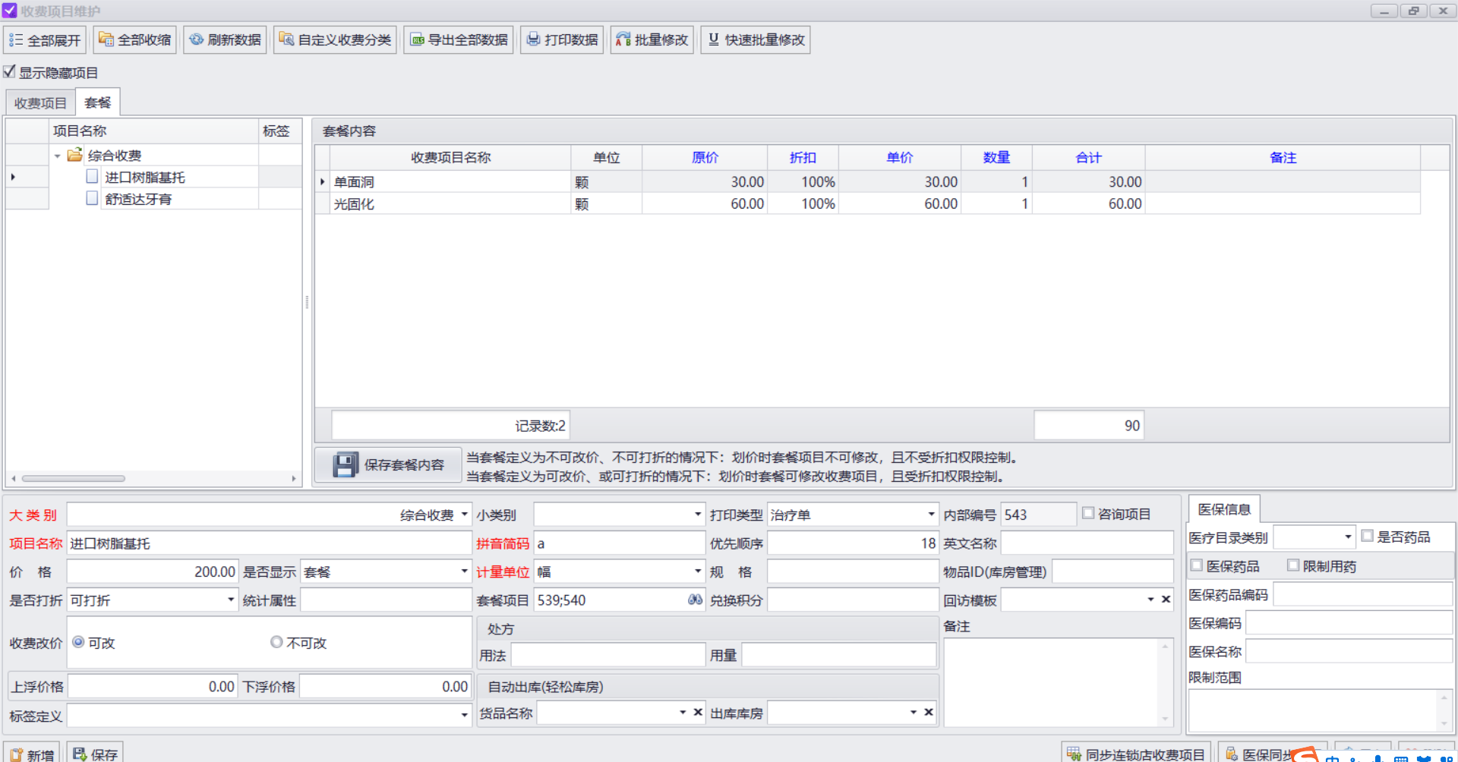Viewport: 1458px width, 762px height.
Task: Click the tree panel horizontal scrollbar
Action: (x=154, y=478)
